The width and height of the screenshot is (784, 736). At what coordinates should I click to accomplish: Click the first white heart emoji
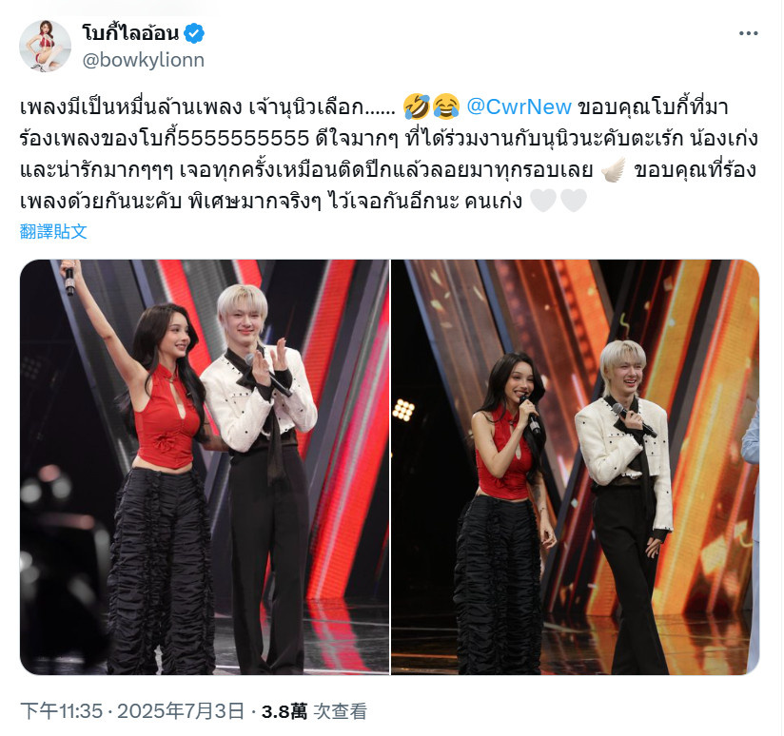point(543,201)
